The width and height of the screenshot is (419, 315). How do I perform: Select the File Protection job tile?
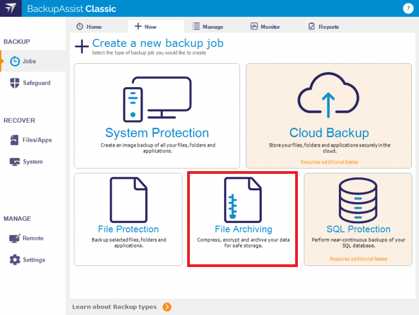point(128,219)
